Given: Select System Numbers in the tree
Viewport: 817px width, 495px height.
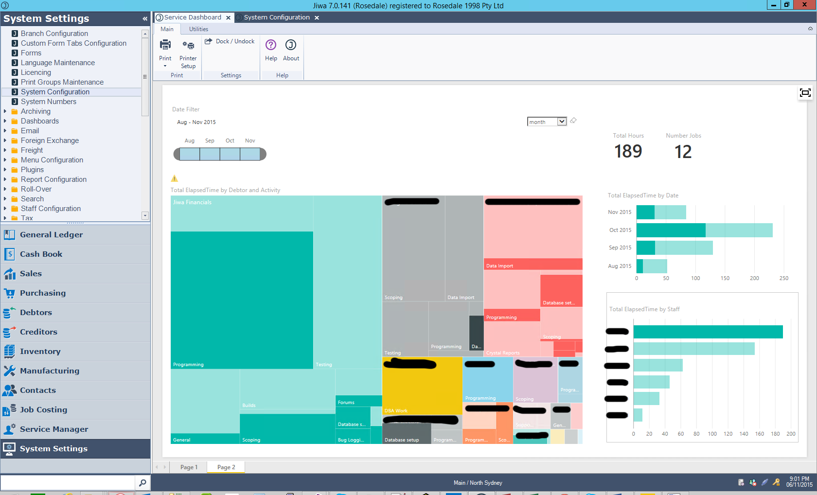Looking at the screenshot, I should [48, 102].
